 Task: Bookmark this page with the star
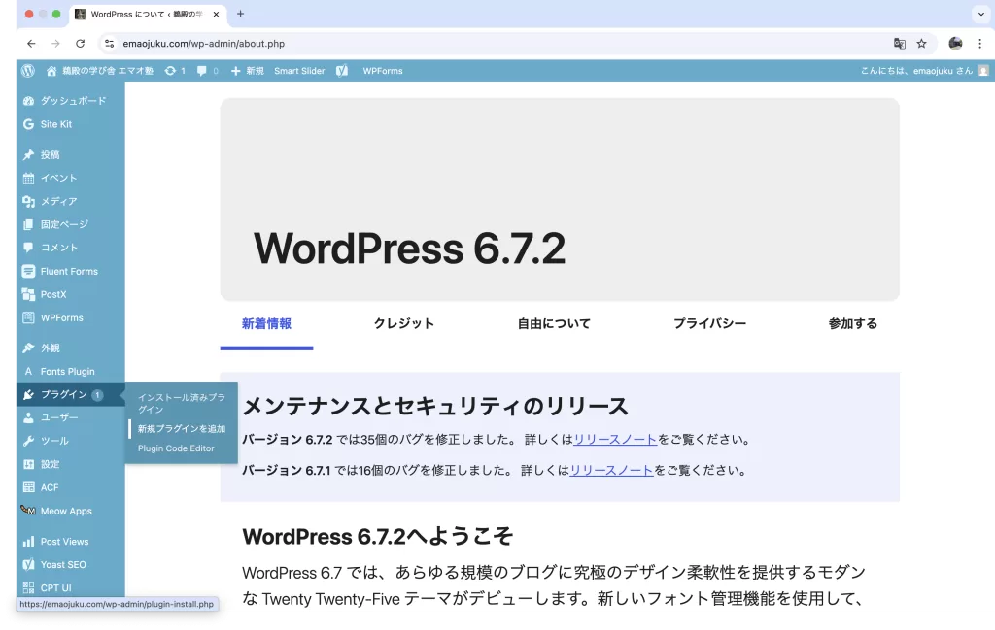(x=921, y=43)
